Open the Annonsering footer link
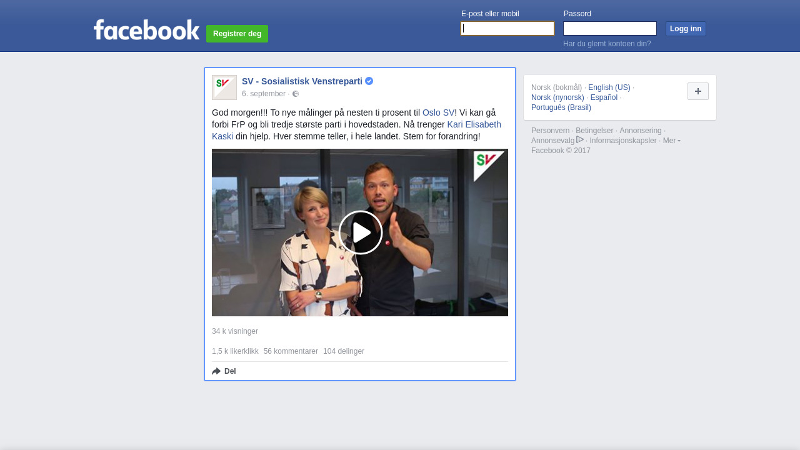The image size is (800, 450). coord(641,131)
